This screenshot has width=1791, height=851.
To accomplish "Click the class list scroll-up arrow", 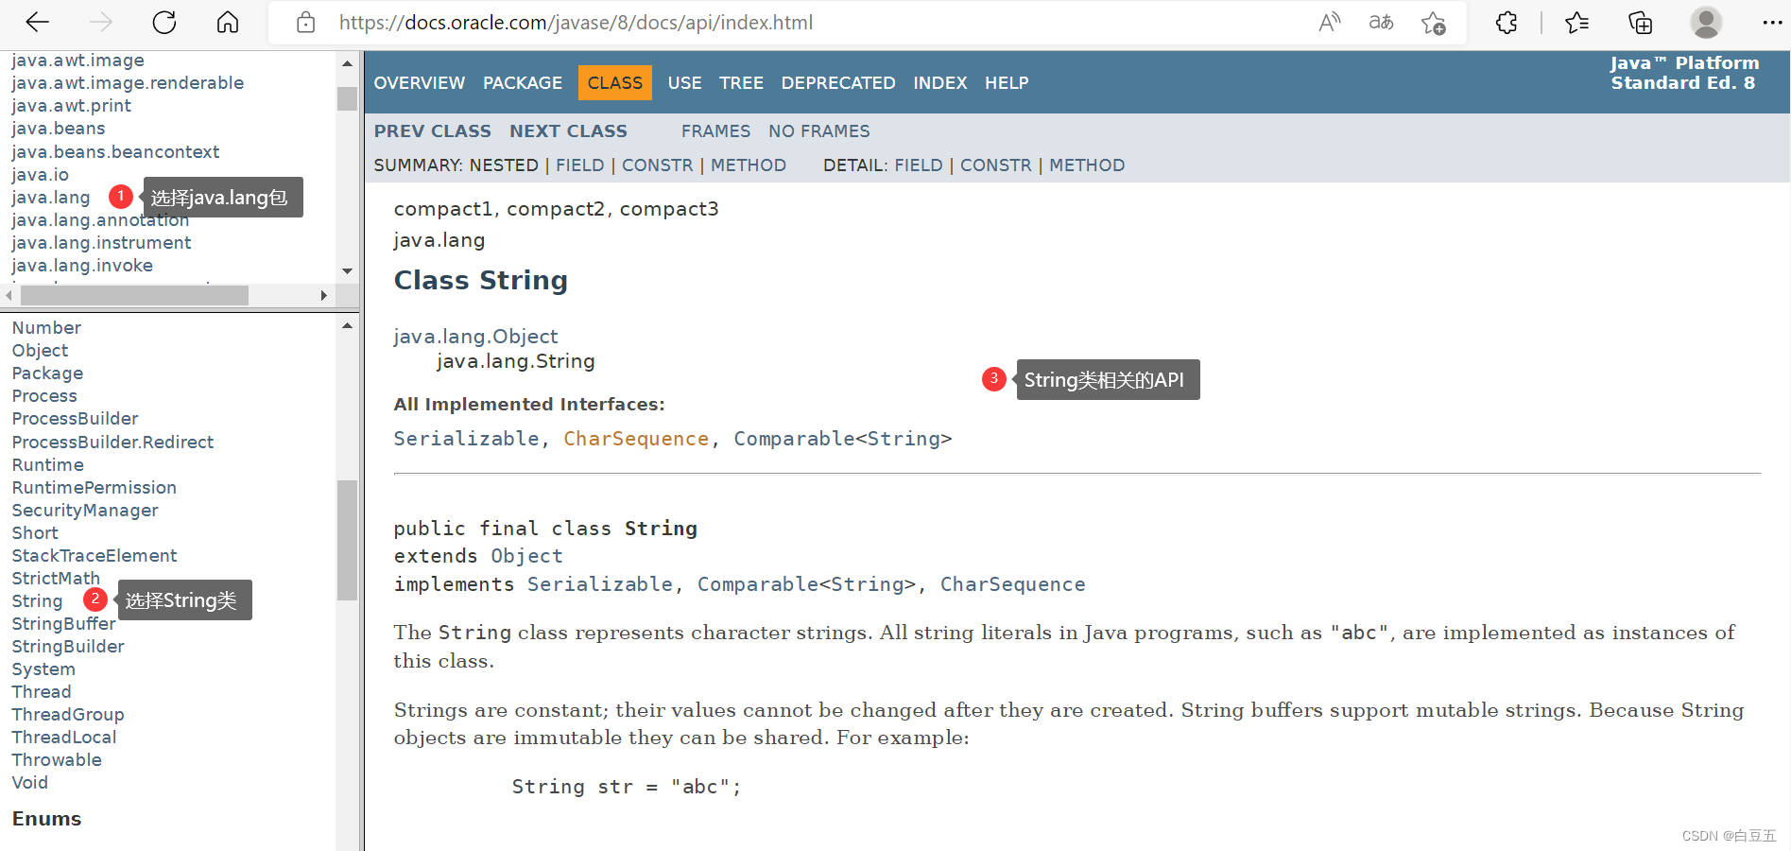I will pyautogui.click(x=347, y=325).
